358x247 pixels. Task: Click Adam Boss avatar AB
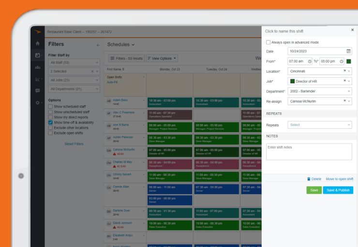coord(109,101)
